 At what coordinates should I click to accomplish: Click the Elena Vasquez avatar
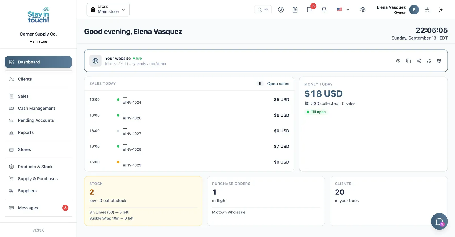point(414,10)
